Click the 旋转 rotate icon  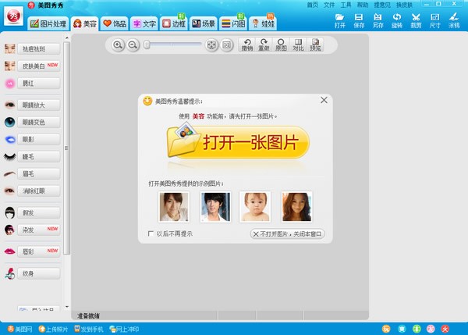[x=396, y=20]
